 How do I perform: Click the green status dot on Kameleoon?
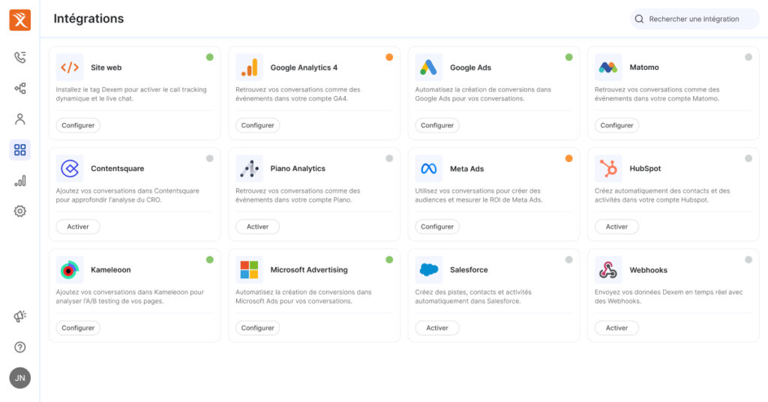(x=210, y=260)
